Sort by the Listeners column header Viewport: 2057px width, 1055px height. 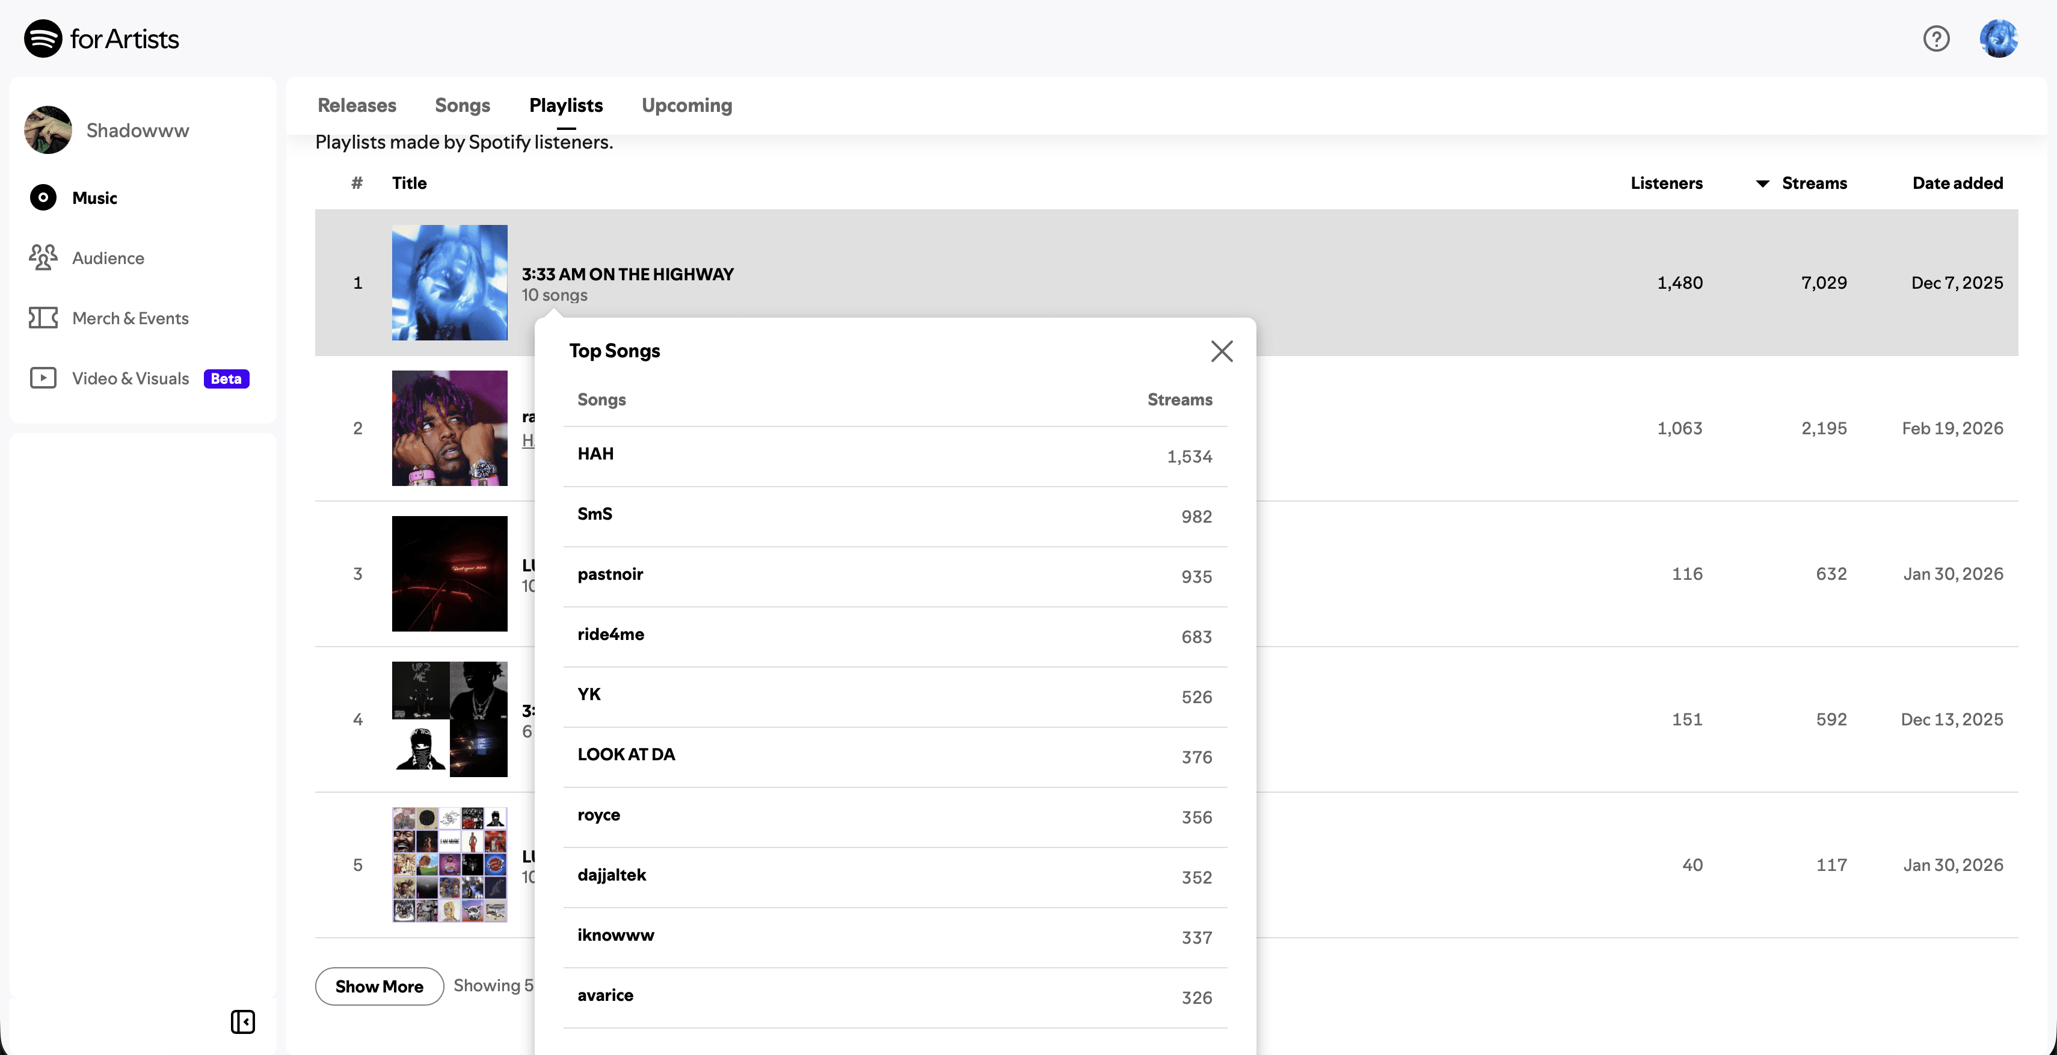(1665, 183)
